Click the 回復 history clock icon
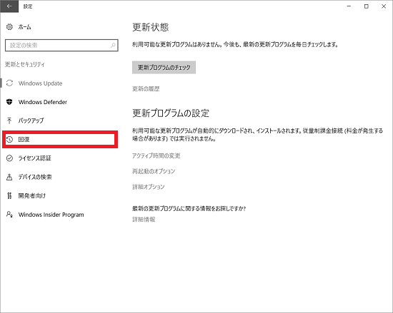The image size is (393, 313). point(9,139)
